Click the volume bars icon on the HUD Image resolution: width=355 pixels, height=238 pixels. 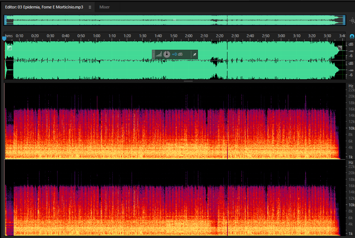(159, 54)
